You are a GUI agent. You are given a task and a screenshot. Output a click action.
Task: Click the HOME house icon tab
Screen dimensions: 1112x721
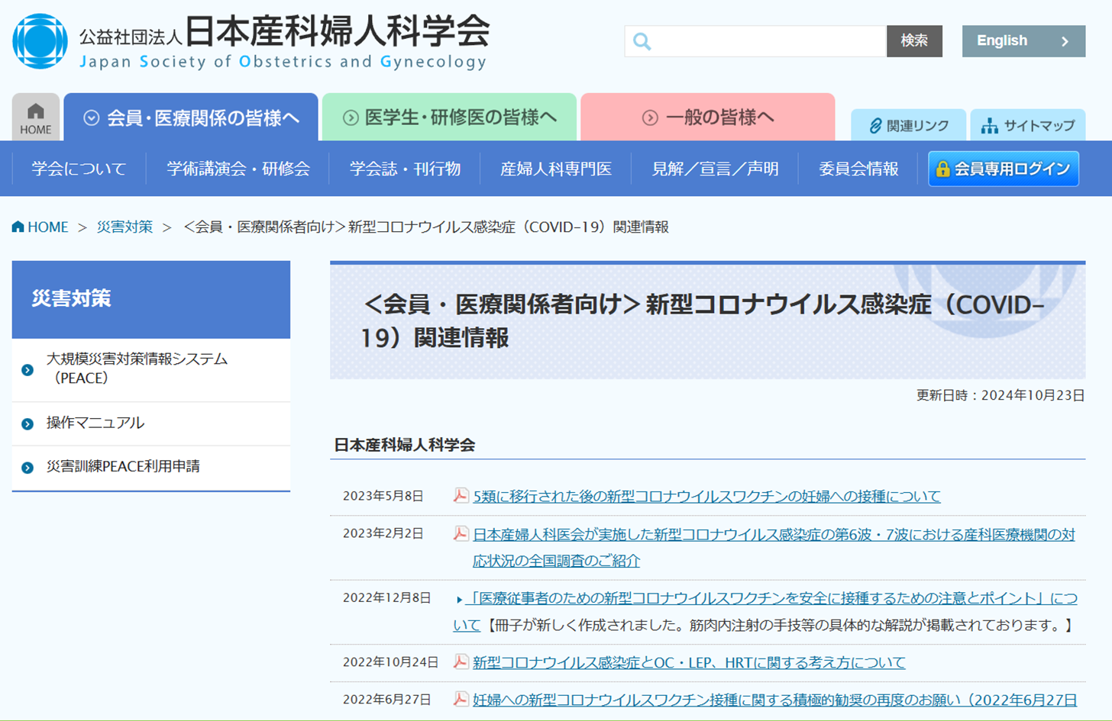point(35,117)
